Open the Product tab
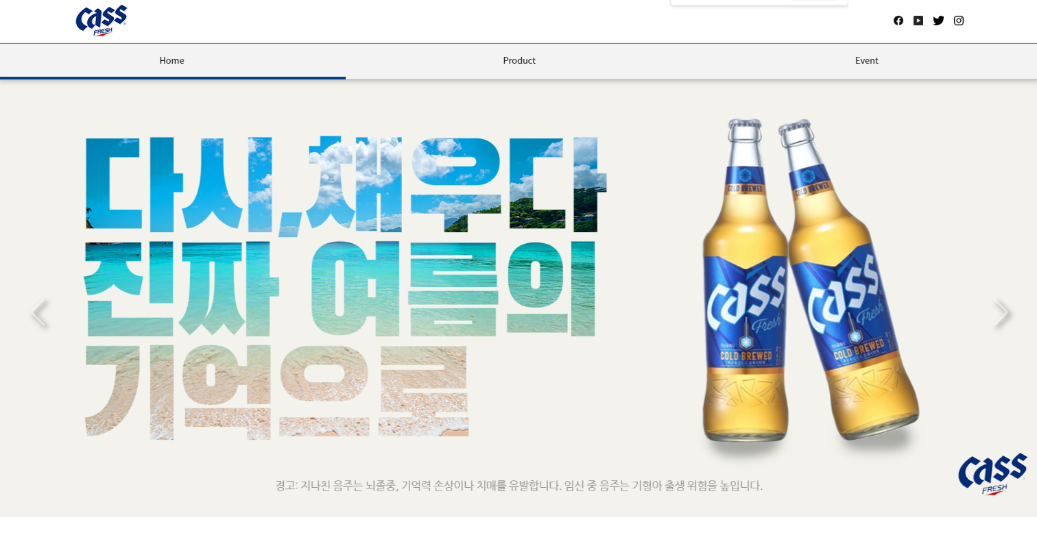The width and height of the screenshot is (1037, 546). [x=519, y=60]
